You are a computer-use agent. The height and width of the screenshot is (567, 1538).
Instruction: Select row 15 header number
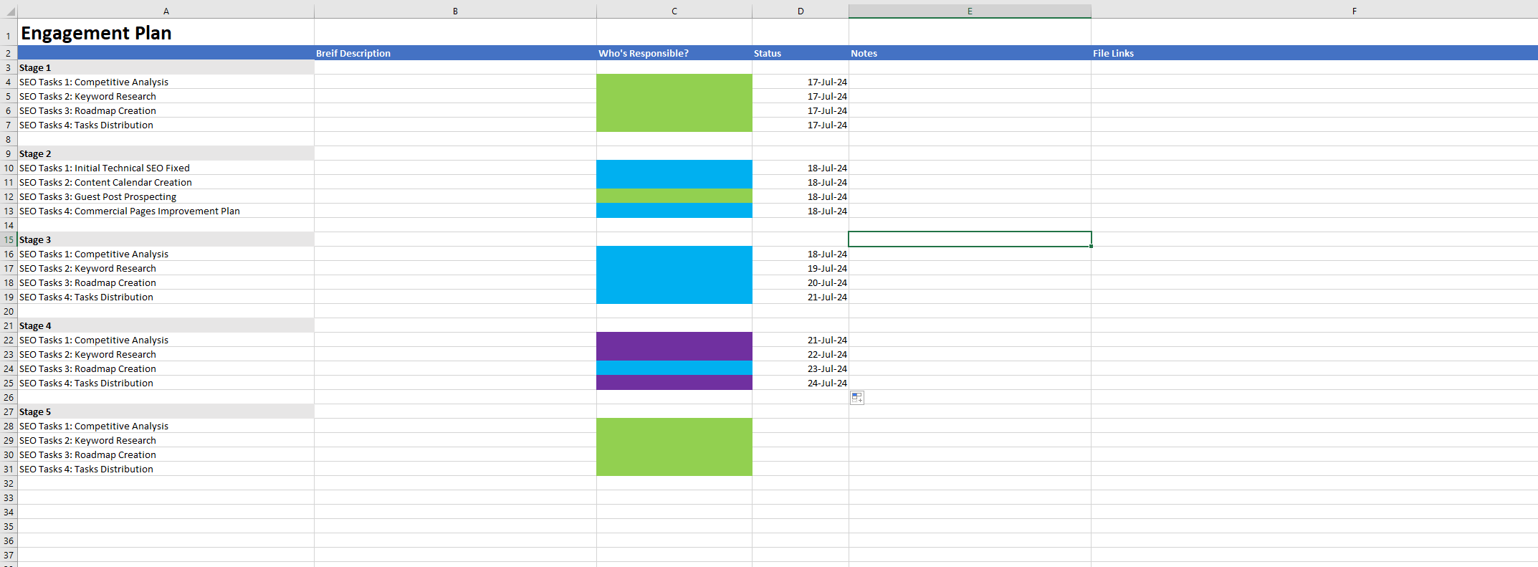click(9, 239)
